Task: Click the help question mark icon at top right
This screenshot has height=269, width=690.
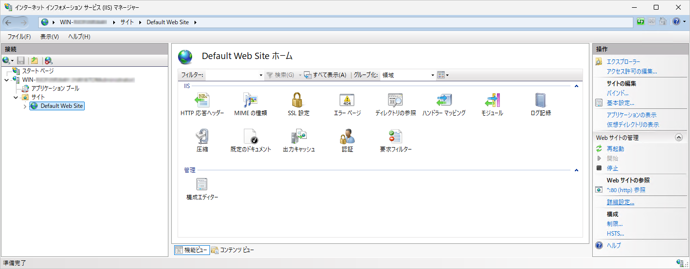Action: 676,22
